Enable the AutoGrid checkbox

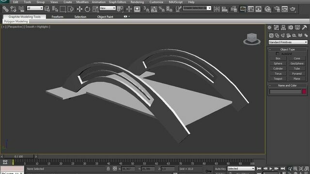click(x=278, y=54)
